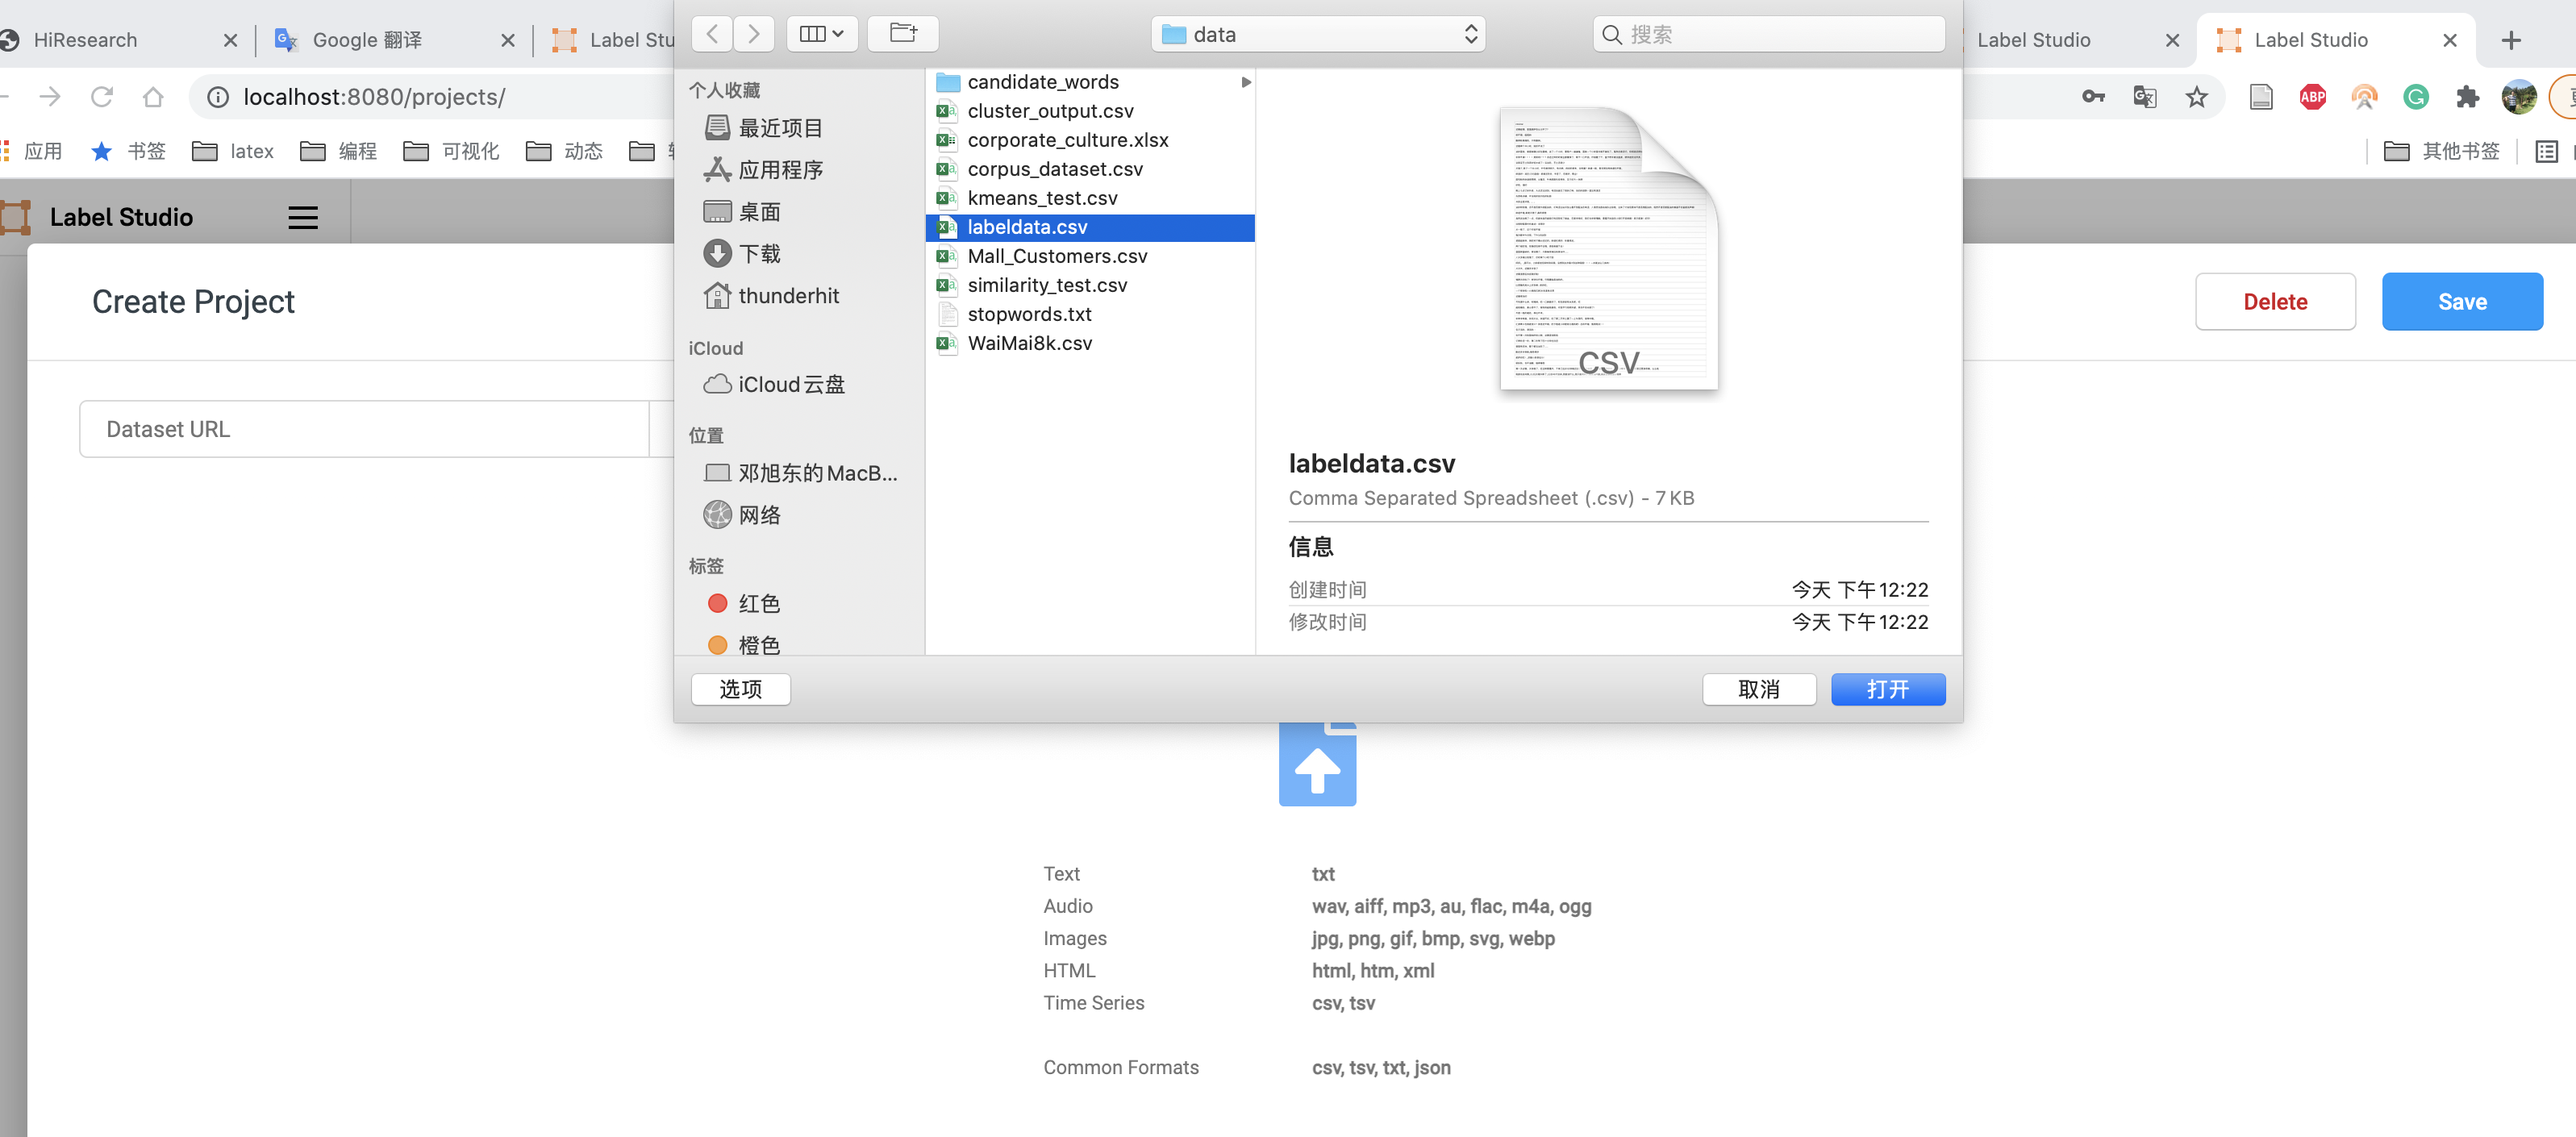This screenshot has width=2576, height=1137.
Task: Switch to the HiResearch tab
Action: tap(86, 40)
